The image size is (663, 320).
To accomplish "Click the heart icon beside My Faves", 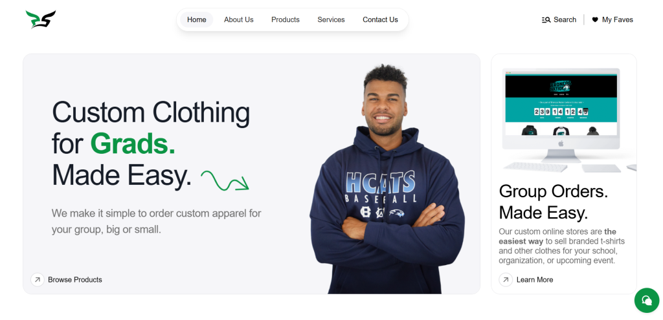I will click(595, 20).
